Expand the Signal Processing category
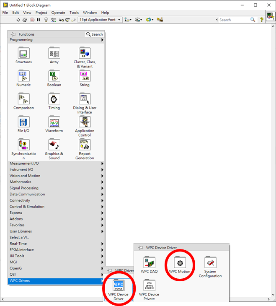 (x=24, y=188)
